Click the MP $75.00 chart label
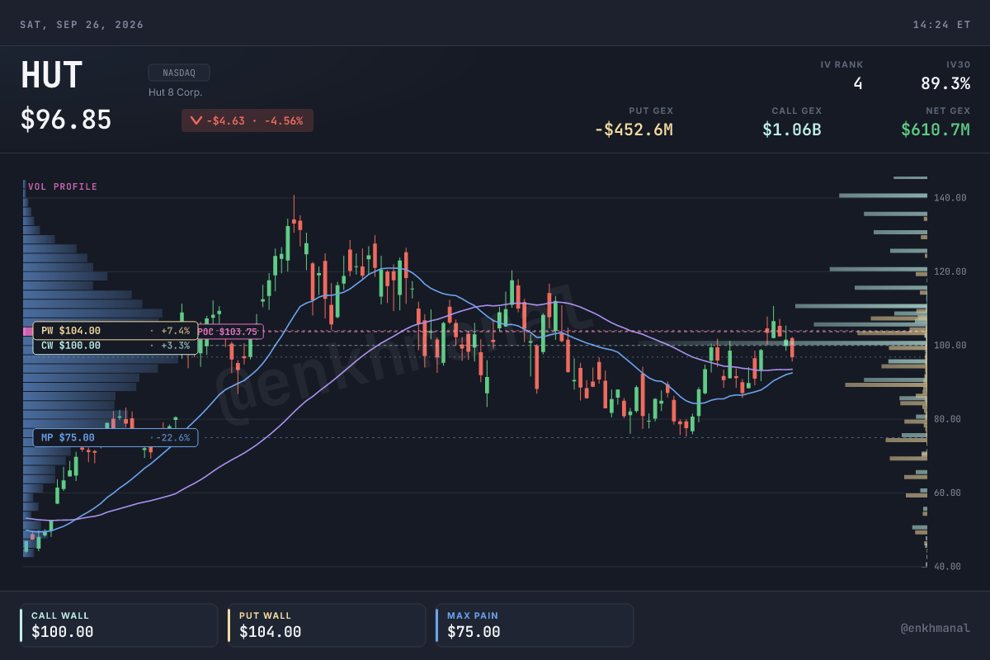 [x=115, y=438]
